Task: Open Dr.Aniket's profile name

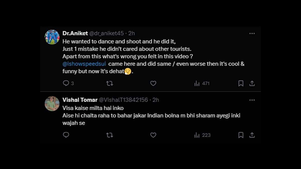Action: (x=75, y=33)
